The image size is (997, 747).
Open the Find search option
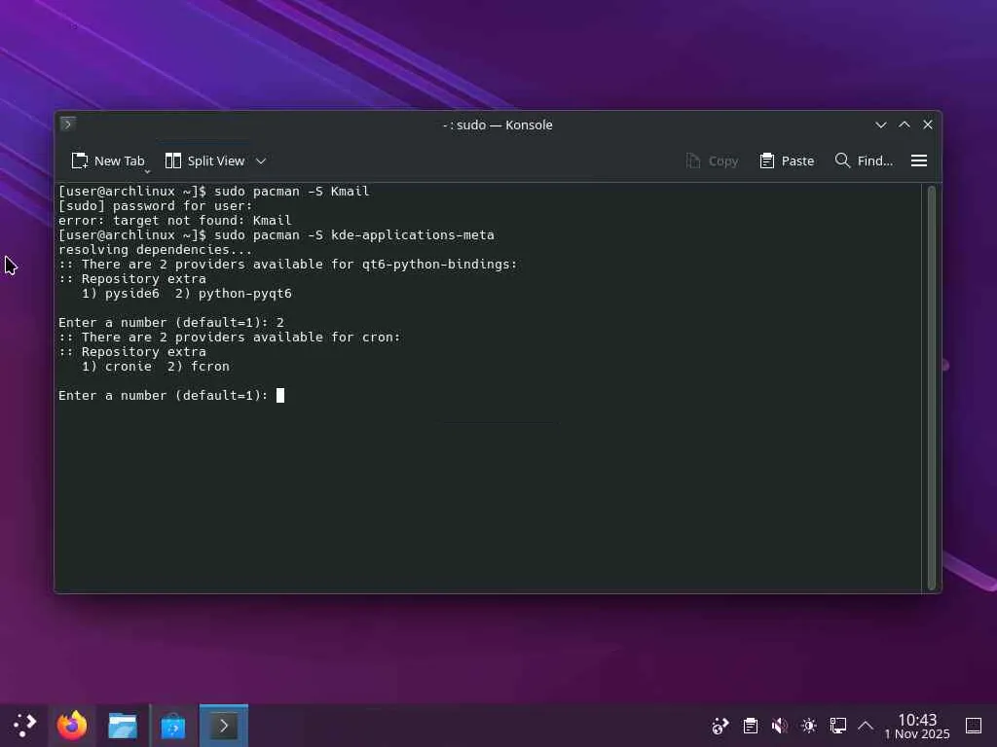(865, 161)
